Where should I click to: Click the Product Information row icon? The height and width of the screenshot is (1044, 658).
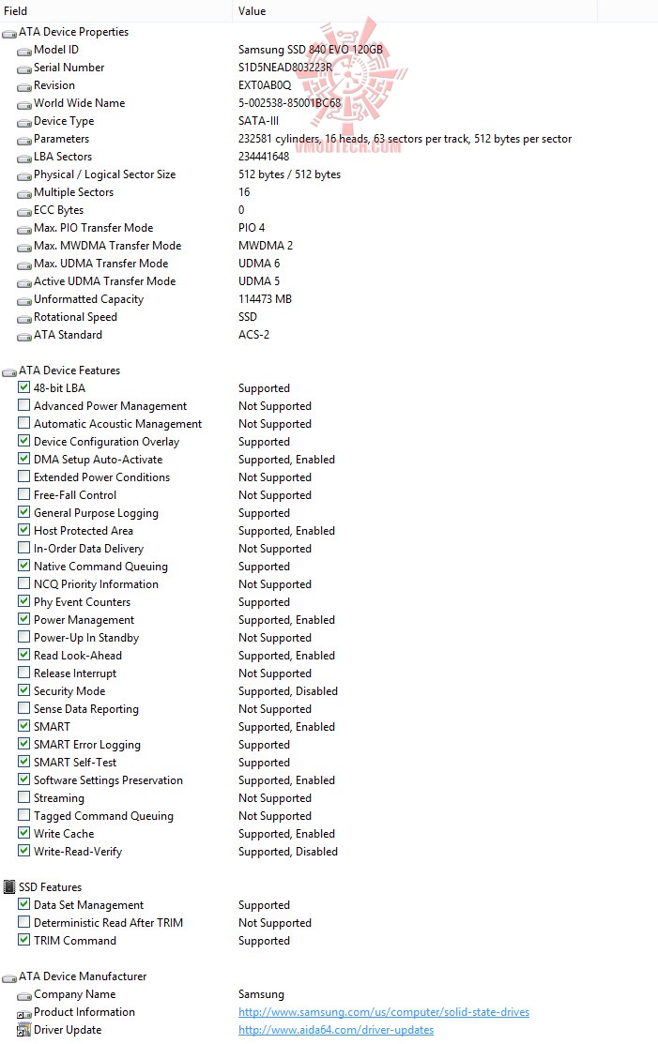[24, 1013]
